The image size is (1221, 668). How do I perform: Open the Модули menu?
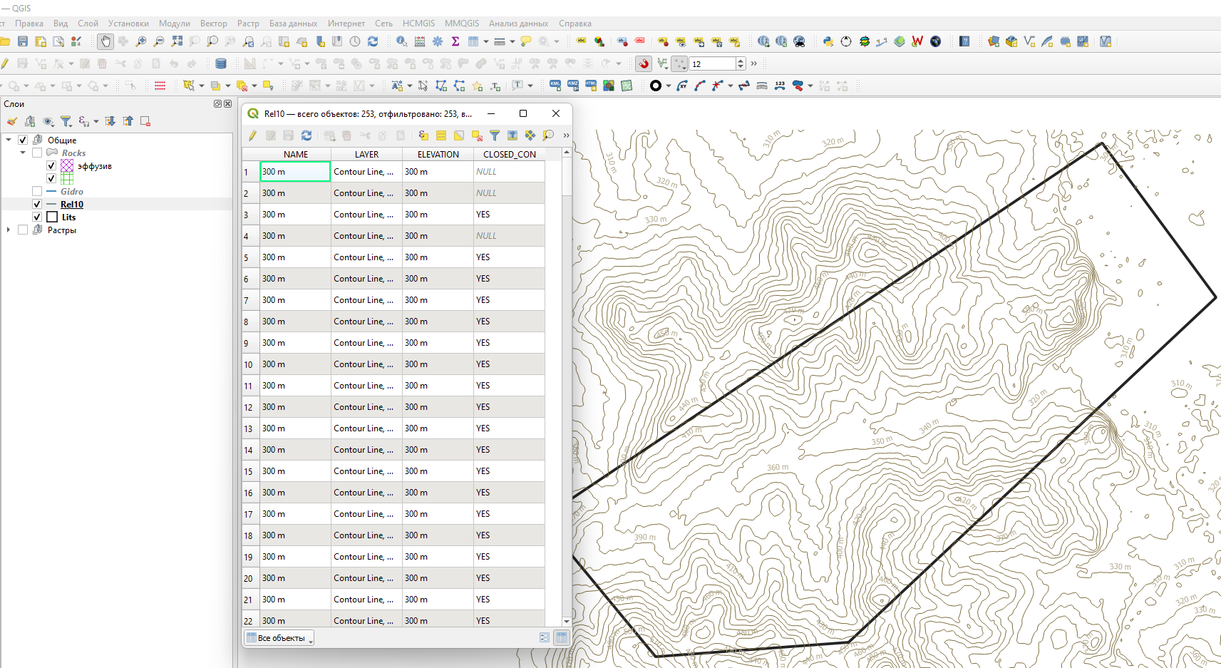(175, 24)
